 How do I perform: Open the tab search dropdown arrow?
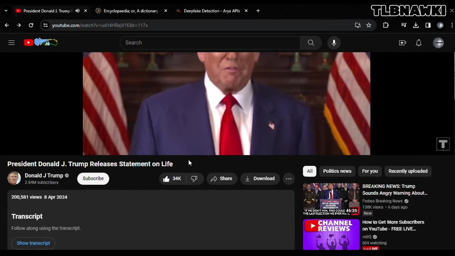6,11
